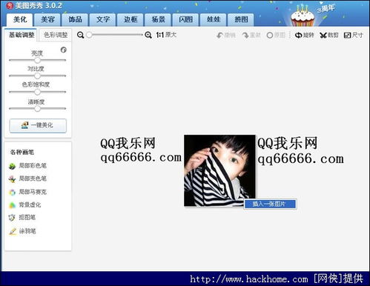Viewport: 370px width, 286px height.
Task: Click the 清晰度 sharpness slider handle
Action: point(37,108)
